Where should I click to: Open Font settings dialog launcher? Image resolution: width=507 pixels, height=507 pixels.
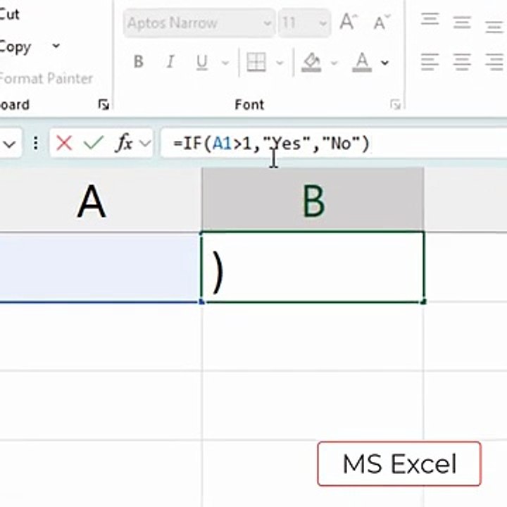[x=396, y=104]
